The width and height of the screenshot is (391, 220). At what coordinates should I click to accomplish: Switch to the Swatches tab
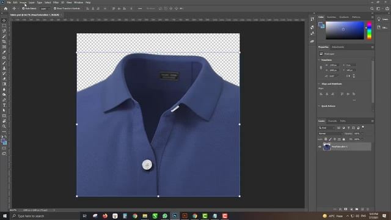(x=331, y=17)
